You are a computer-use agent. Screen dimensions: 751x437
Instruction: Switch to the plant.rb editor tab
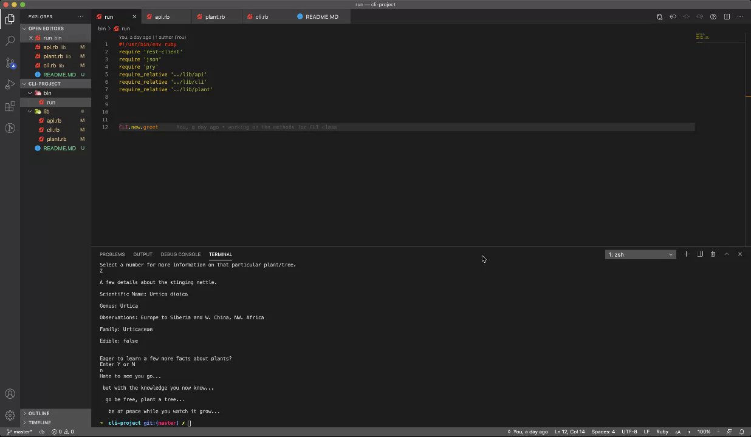pos(214,17)
